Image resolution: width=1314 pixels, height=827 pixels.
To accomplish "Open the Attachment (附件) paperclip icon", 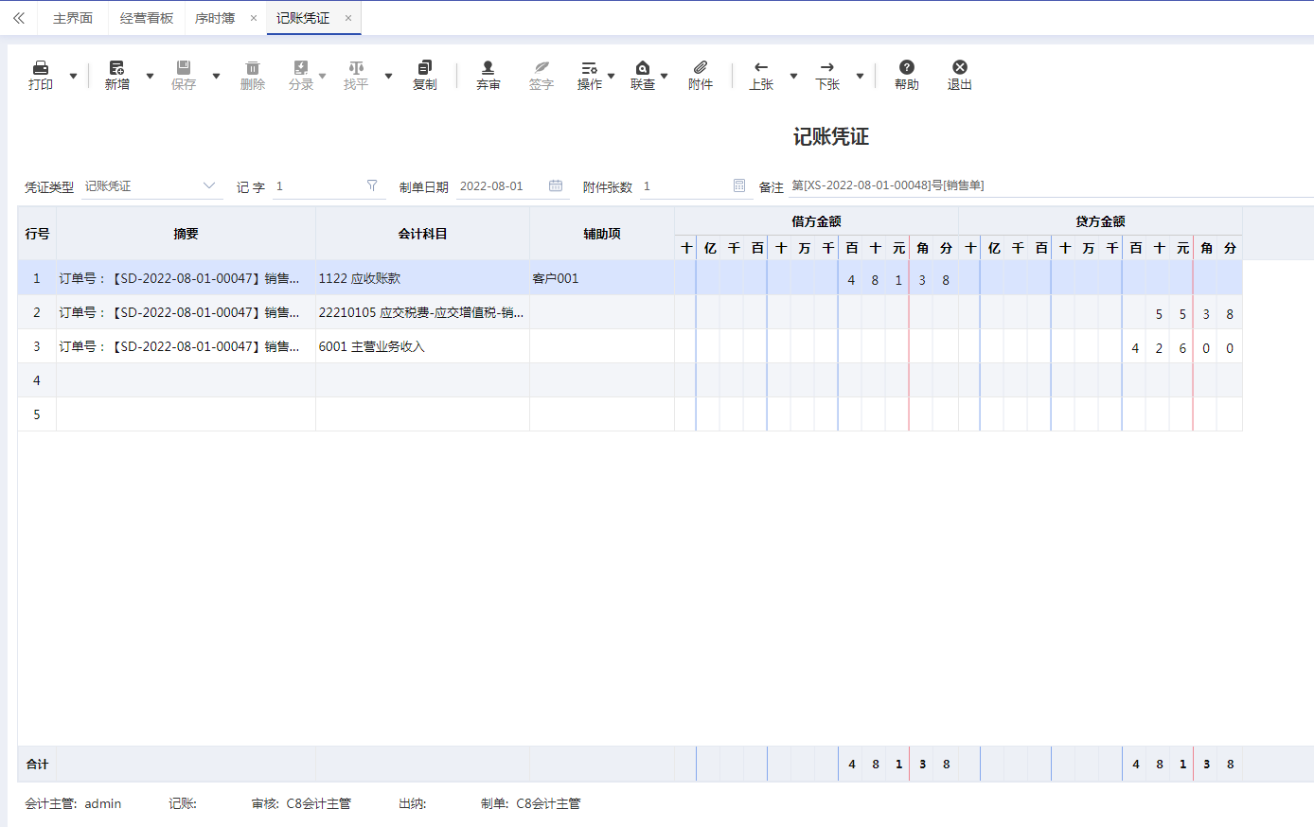I will (701, 68).
